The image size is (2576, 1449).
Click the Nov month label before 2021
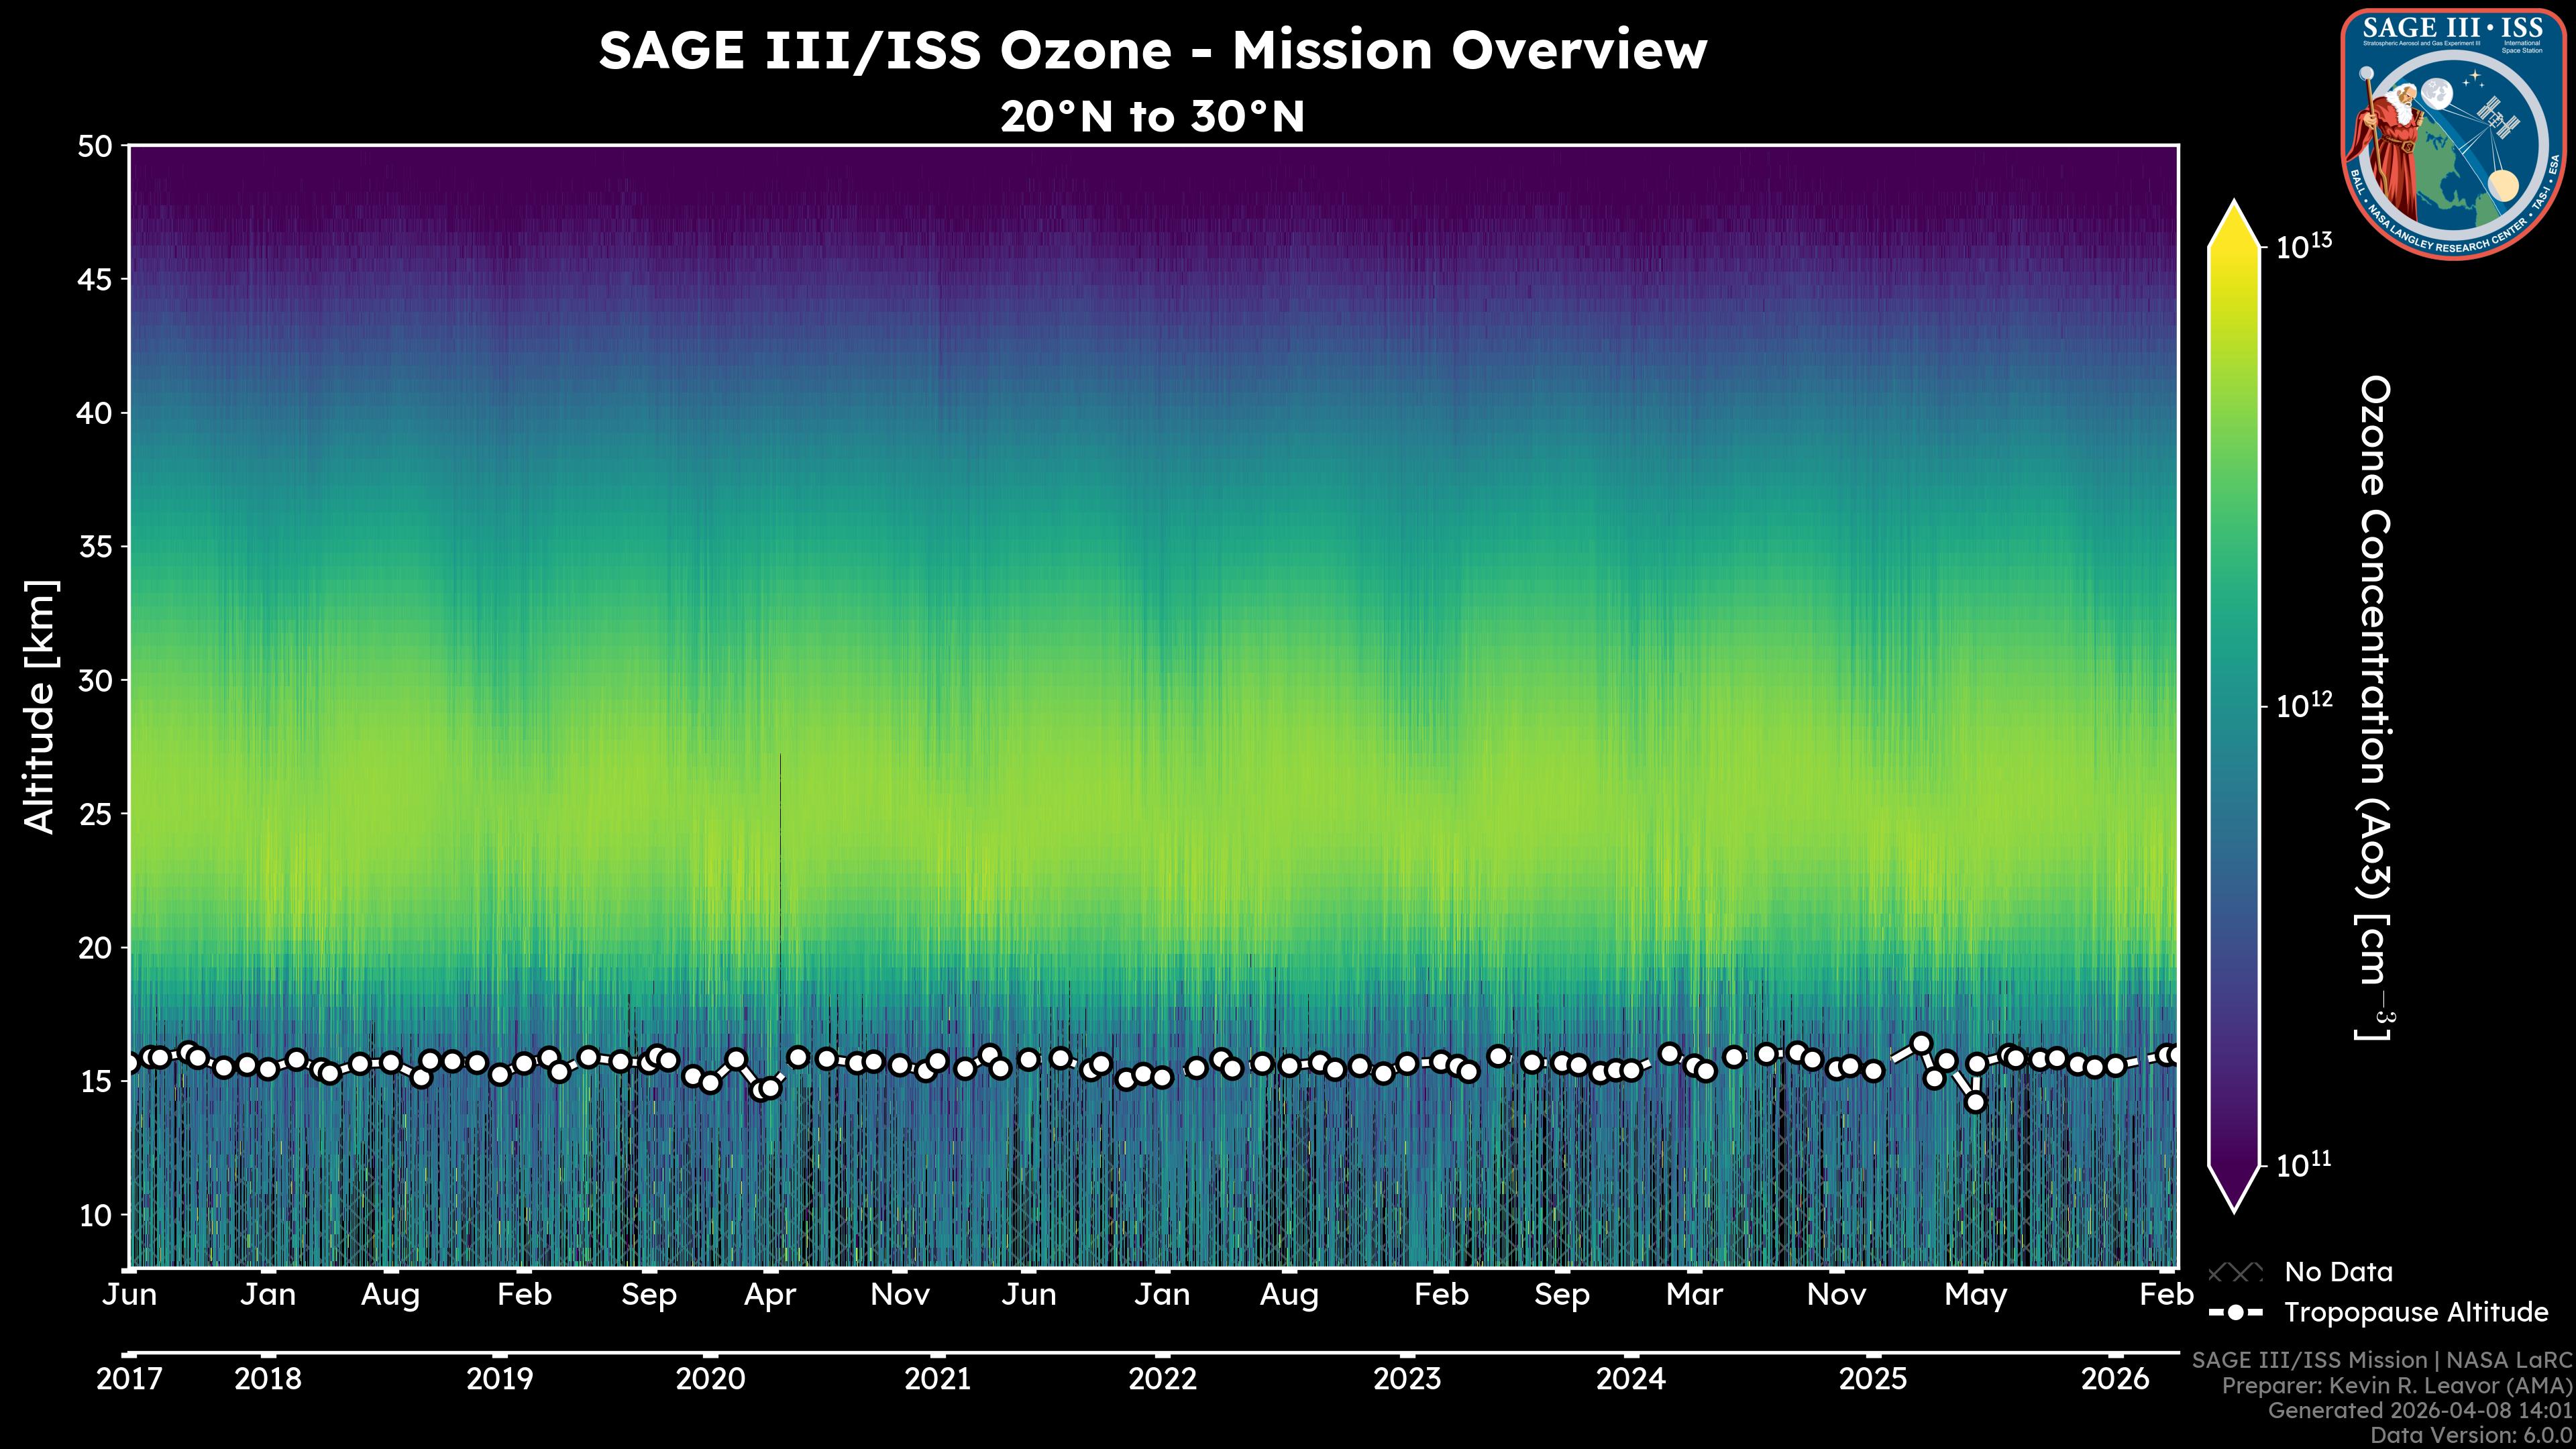(900, 1295)
